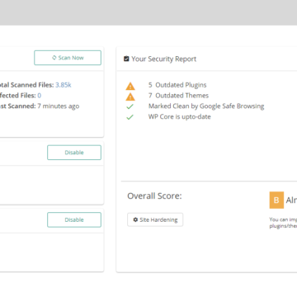Select the 7 Outdated Themes entry

(x=178, y=96)
